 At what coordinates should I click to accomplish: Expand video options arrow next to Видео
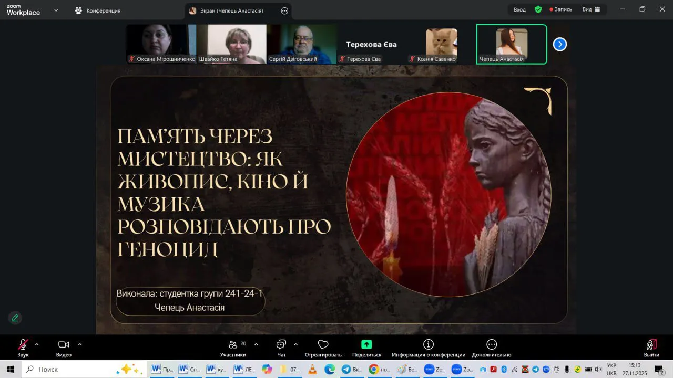(x=80, y=344)
